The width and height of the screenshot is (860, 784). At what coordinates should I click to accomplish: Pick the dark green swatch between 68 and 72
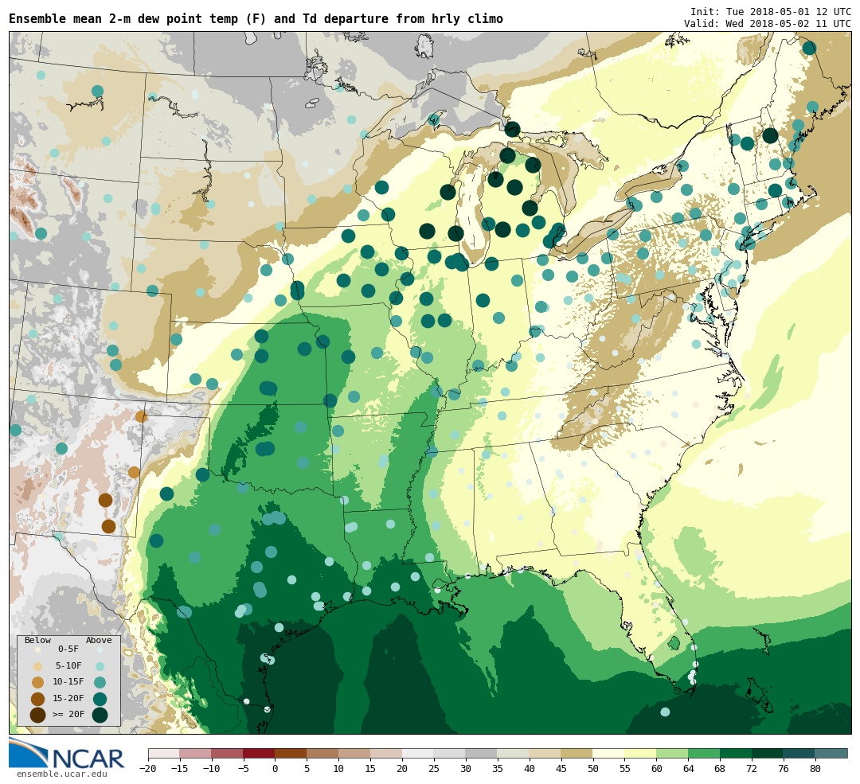(x=736, y=753)
